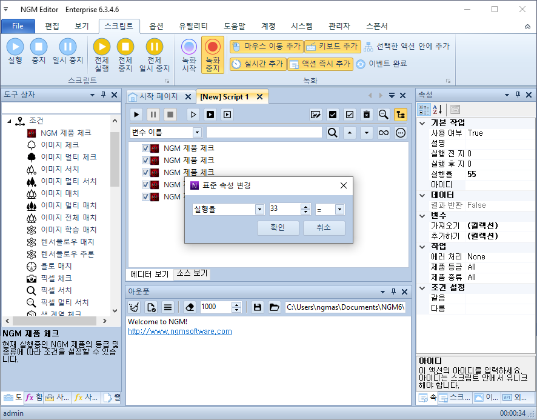The image size is (537, 420).
Task: Click the blue 중지 stop button
Action: 38,51
